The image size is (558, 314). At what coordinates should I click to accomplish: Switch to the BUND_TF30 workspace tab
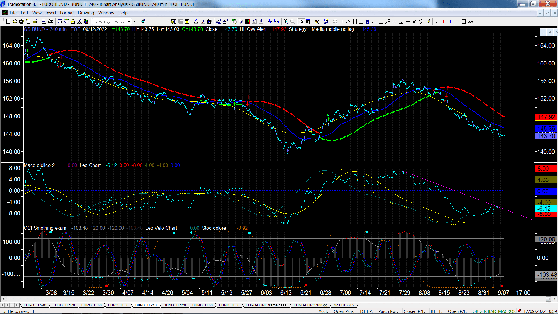click(229, 305)
